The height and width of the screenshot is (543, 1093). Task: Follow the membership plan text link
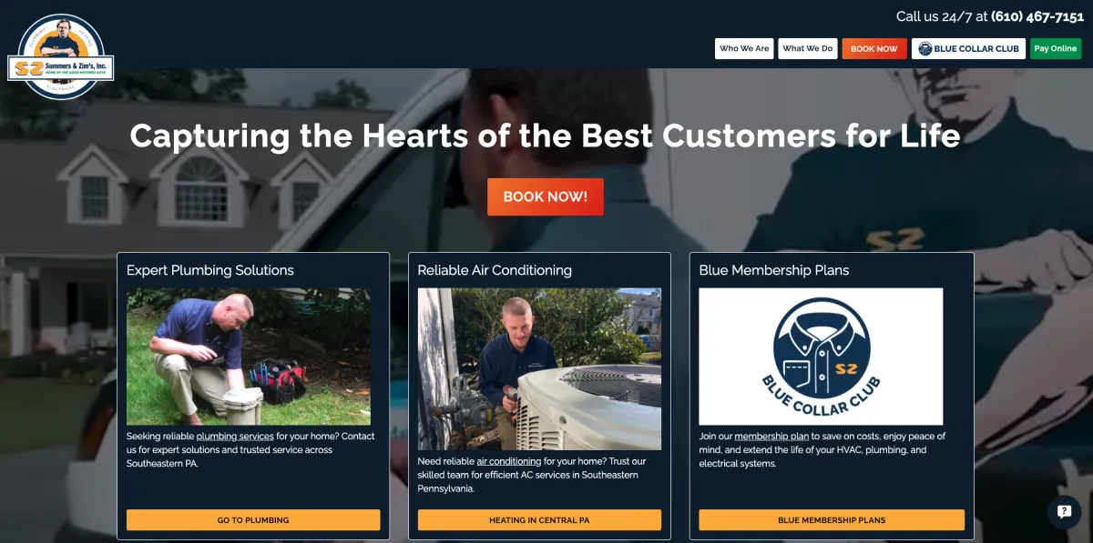coord(771,437)
